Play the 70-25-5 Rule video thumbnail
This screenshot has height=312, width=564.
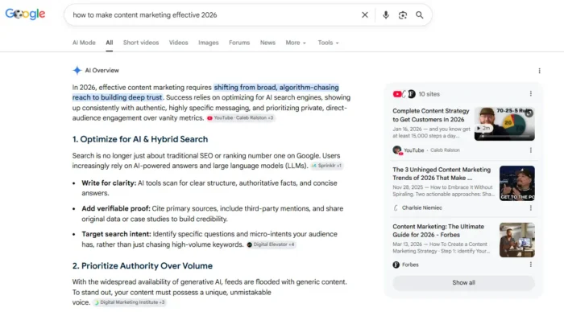[x=504, y=124]
